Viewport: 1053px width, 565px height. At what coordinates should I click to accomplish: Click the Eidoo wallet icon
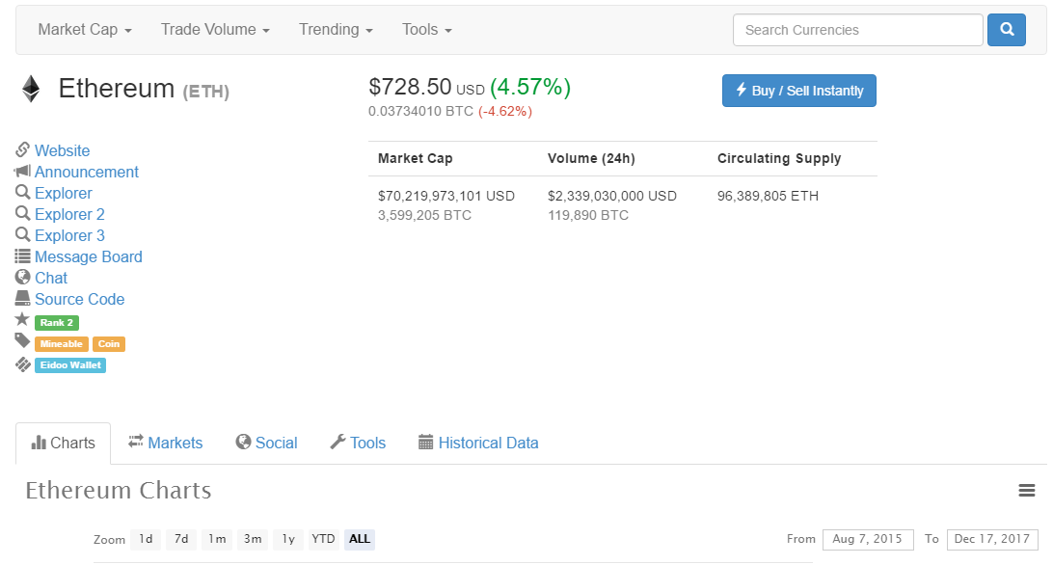[x=23, y=364]
